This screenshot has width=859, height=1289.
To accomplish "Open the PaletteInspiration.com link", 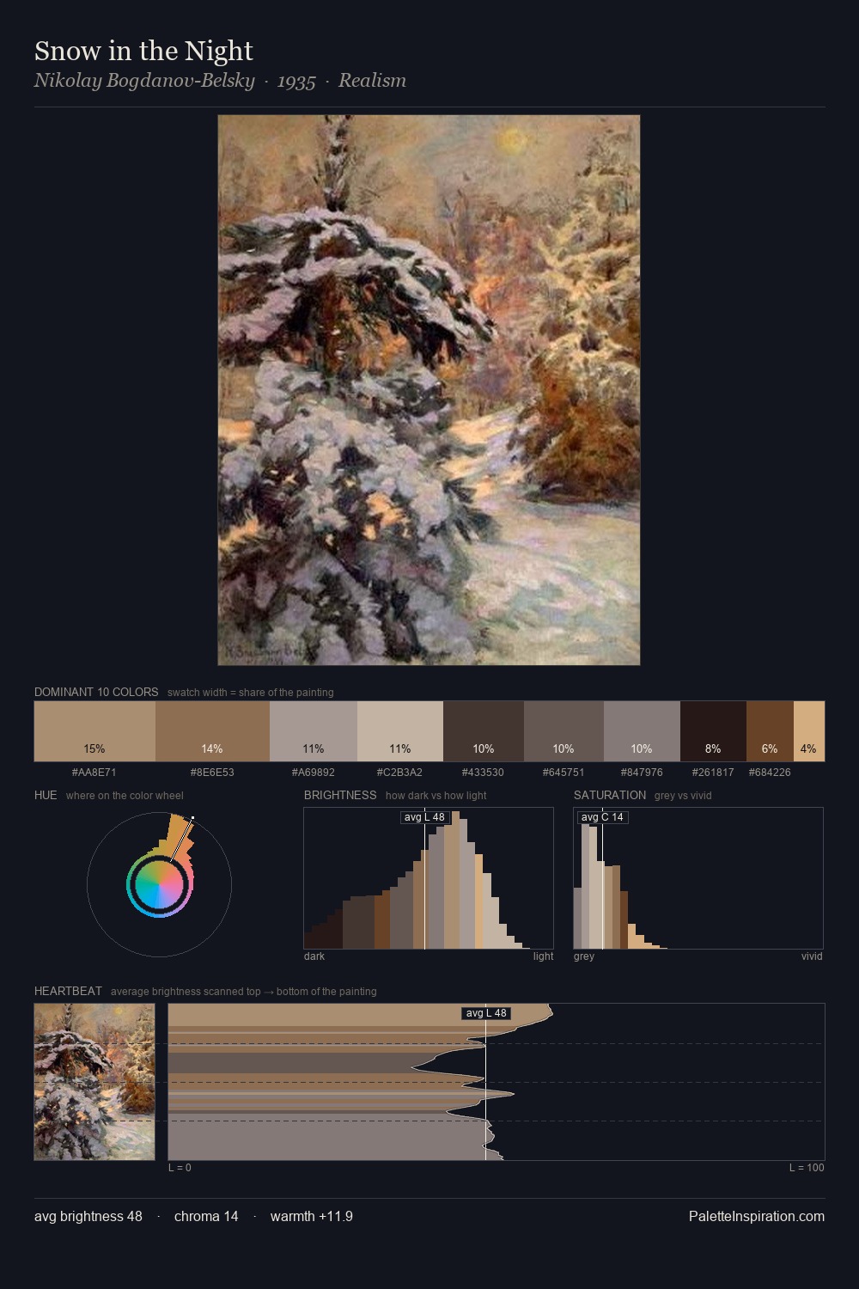I will [757, 1216].
